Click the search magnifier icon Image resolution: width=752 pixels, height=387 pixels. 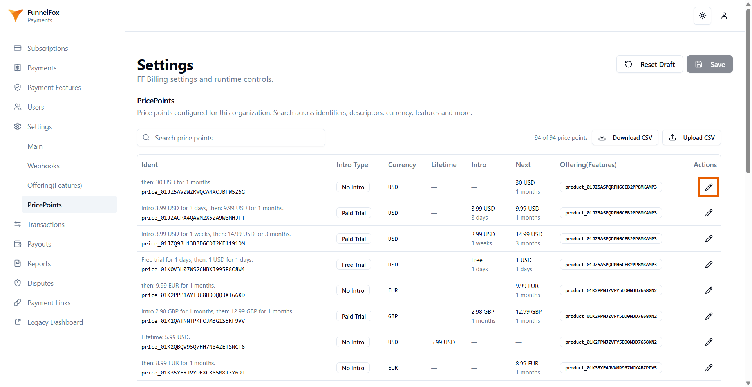point(146,138)
